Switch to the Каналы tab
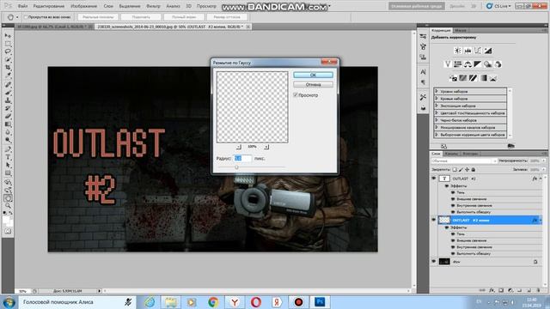This screenshot has width=550, height=309. [451, 154]
